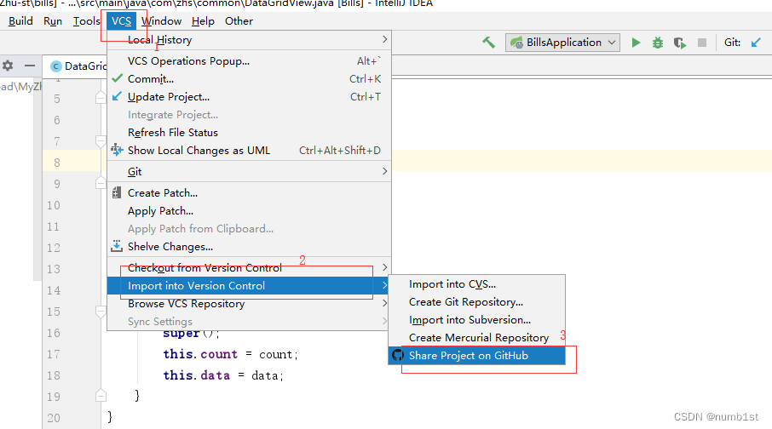772x429 pixels.
Task: Open the BillsApplication run configuration dropdown
Action: pyautogui.click(x=562, y=43)
